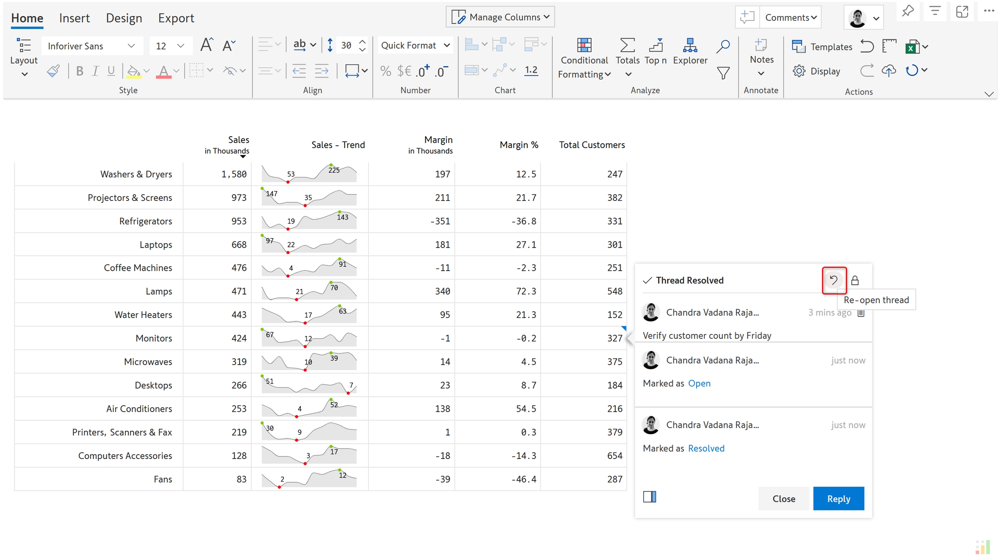Click the Format Painter icon
This screenshot has height=560, width=1000.
(53, 71)
